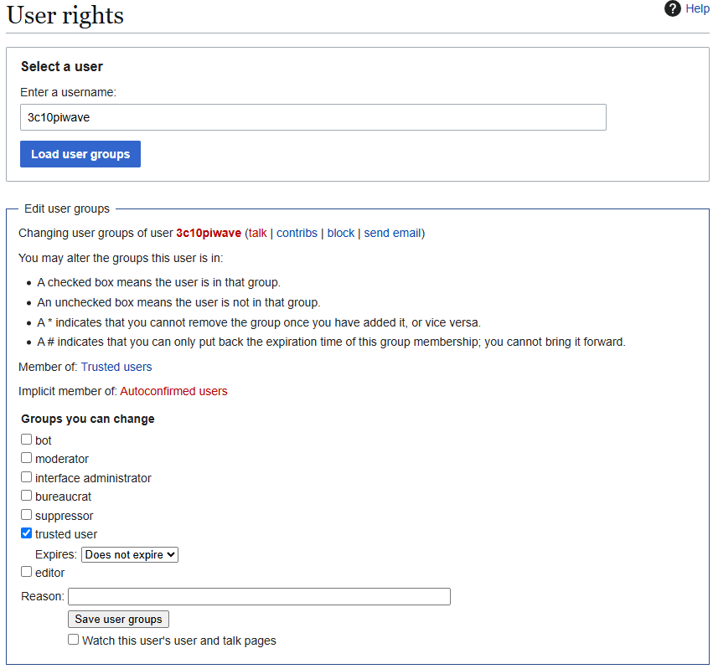This screenshot has height=669, width=713.
Task: Check the bureaucrat group checkbox
Action: [26, 496]
